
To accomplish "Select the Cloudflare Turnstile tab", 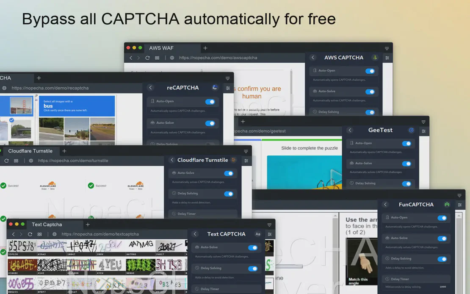I will [30, 151].
